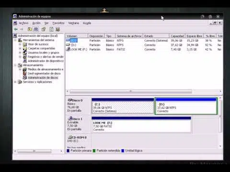Screen dimensions: 230x172
Task: Expand the Visor de sucesos node
Action: [x=20, y=44]
